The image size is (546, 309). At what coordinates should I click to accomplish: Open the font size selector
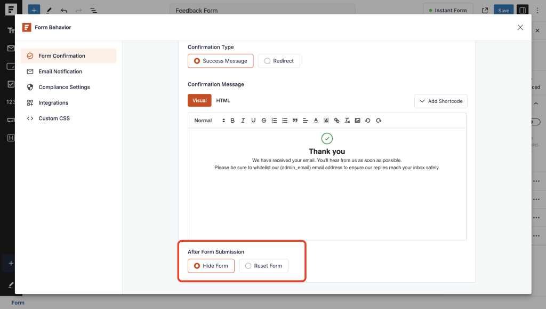223,120
